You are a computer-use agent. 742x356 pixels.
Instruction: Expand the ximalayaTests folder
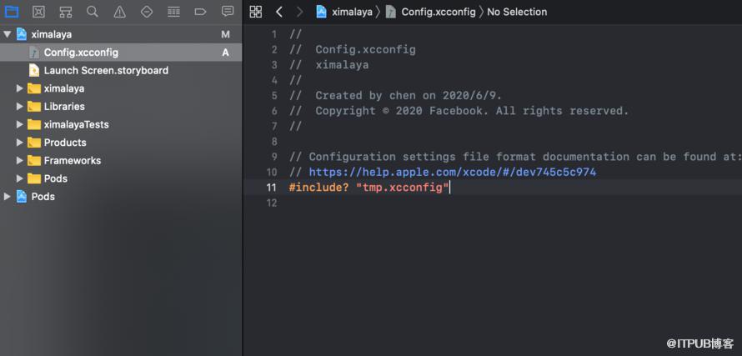pyautogui.click(x=19, y=124)
